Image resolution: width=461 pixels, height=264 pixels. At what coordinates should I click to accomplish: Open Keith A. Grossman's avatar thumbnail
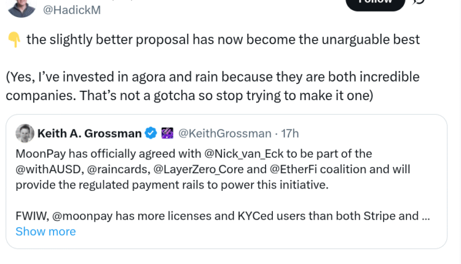25,133
